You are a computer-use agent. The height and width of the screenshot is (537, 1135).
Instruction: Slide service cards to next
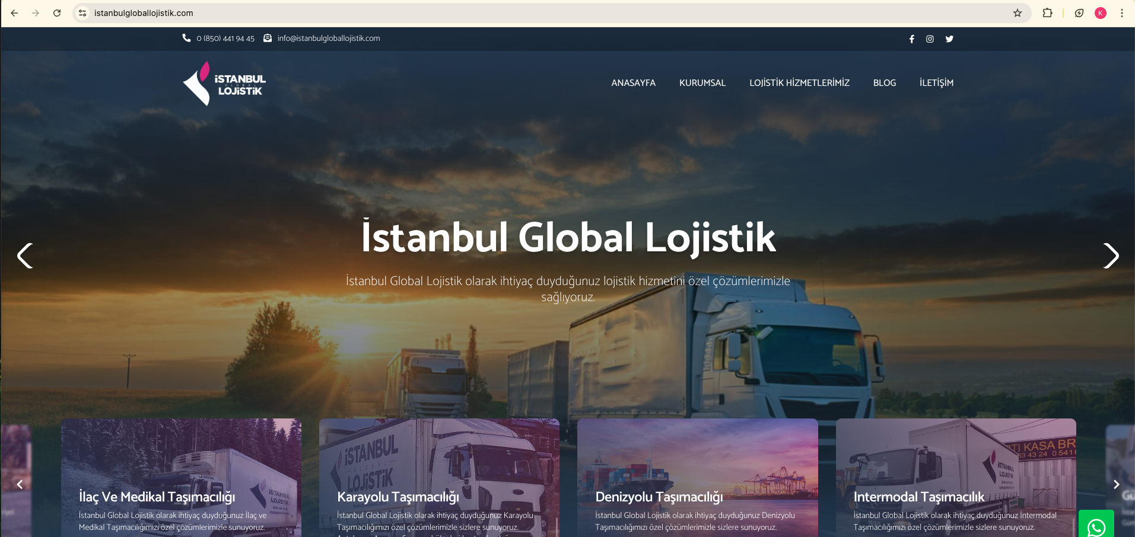[1116, 485]
